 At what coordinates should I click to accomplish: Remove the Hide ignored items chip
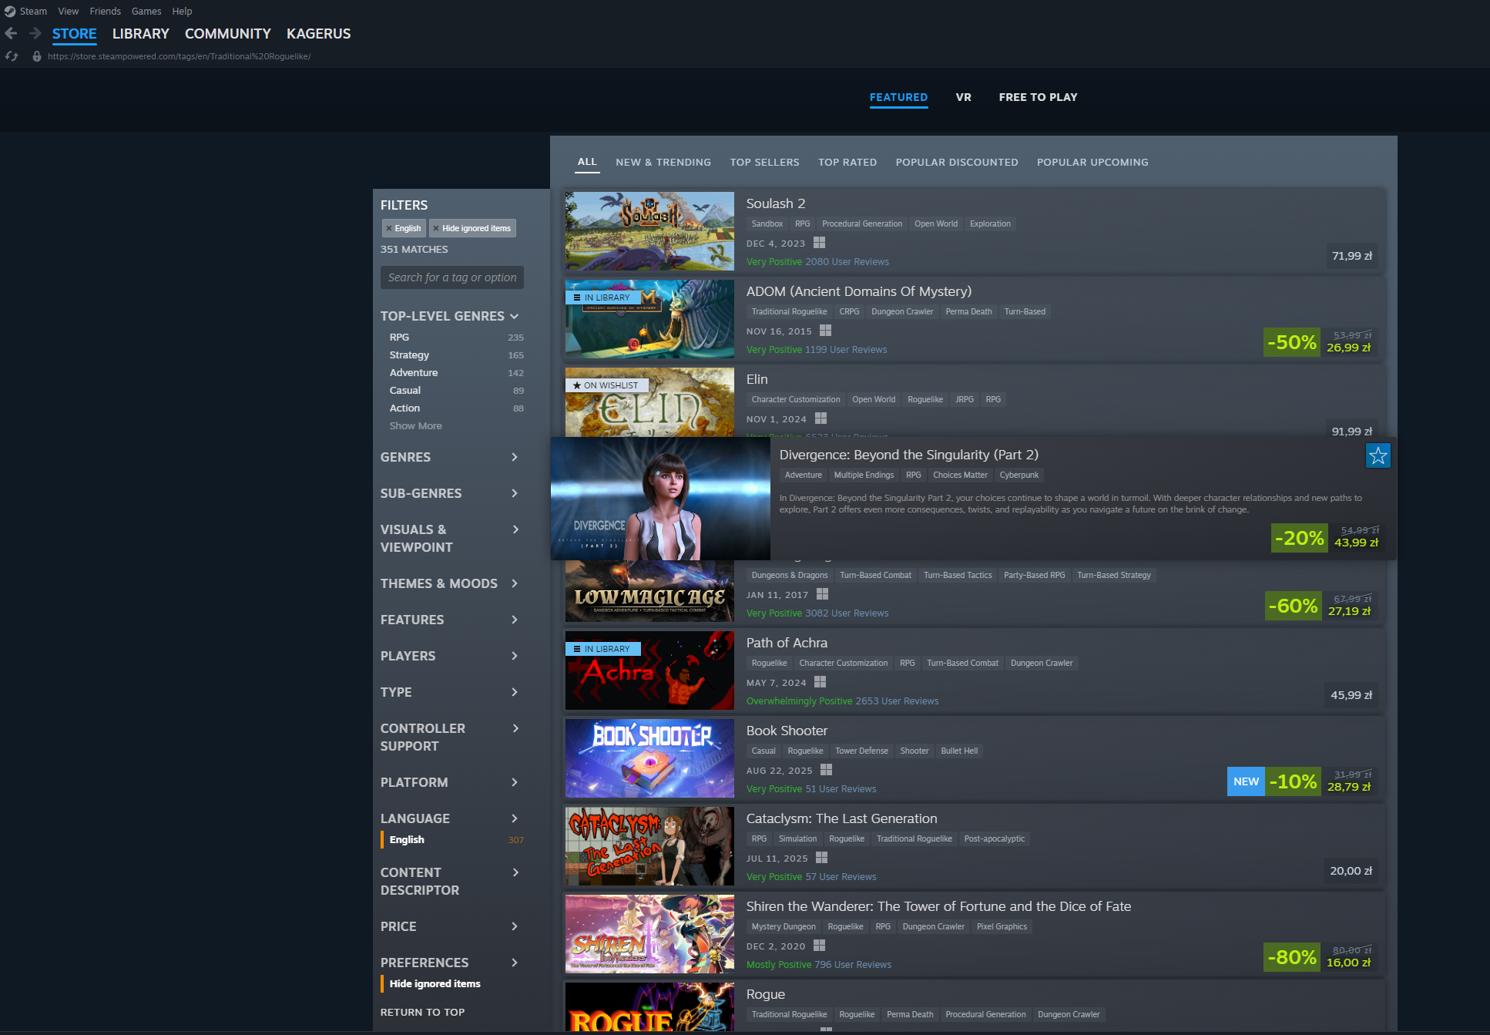[436, 228]
